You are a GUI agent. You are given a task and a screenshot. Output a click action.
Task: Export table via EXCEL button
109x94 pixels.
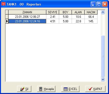point(70,89)
